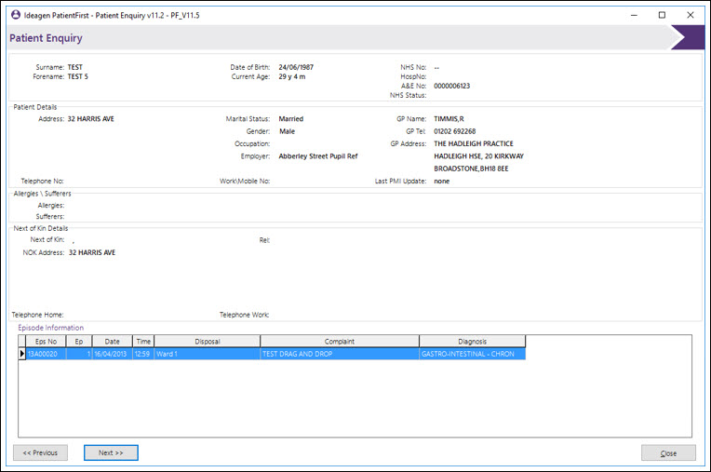711x472 pixels.
Task: Click THE HADLEIGH PRACTICE address line
Action: pos(474,143)
